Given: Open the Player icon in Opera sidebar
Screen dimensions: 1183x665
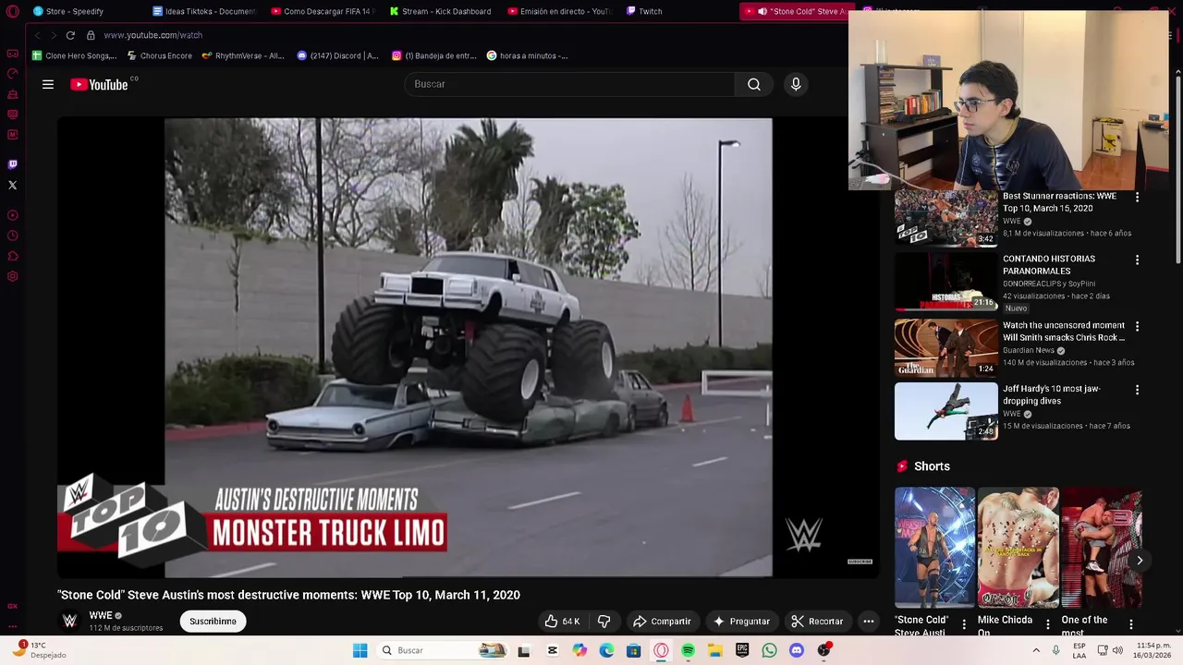Looking at the screenshot, I should click(12, 215).
